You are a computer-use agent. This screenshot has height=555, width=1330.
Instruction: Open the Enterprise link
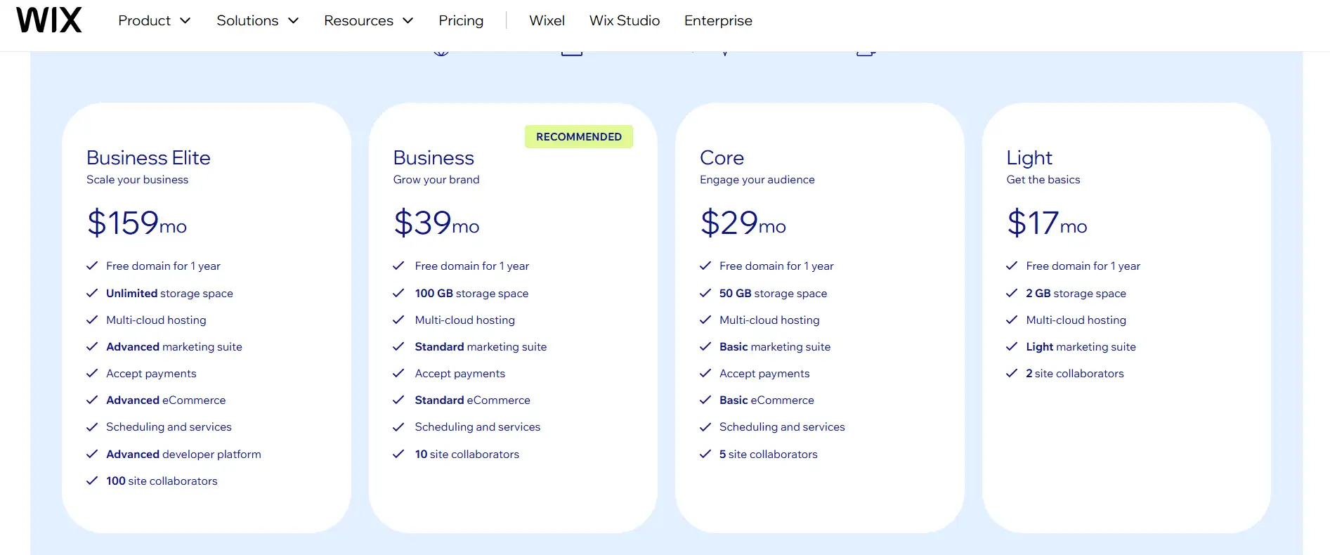(718, 20)
